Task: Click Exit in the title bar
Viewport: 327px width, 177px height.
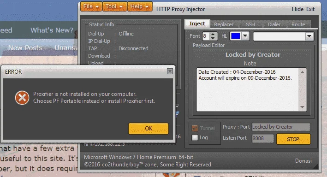Action: point(310,9)
